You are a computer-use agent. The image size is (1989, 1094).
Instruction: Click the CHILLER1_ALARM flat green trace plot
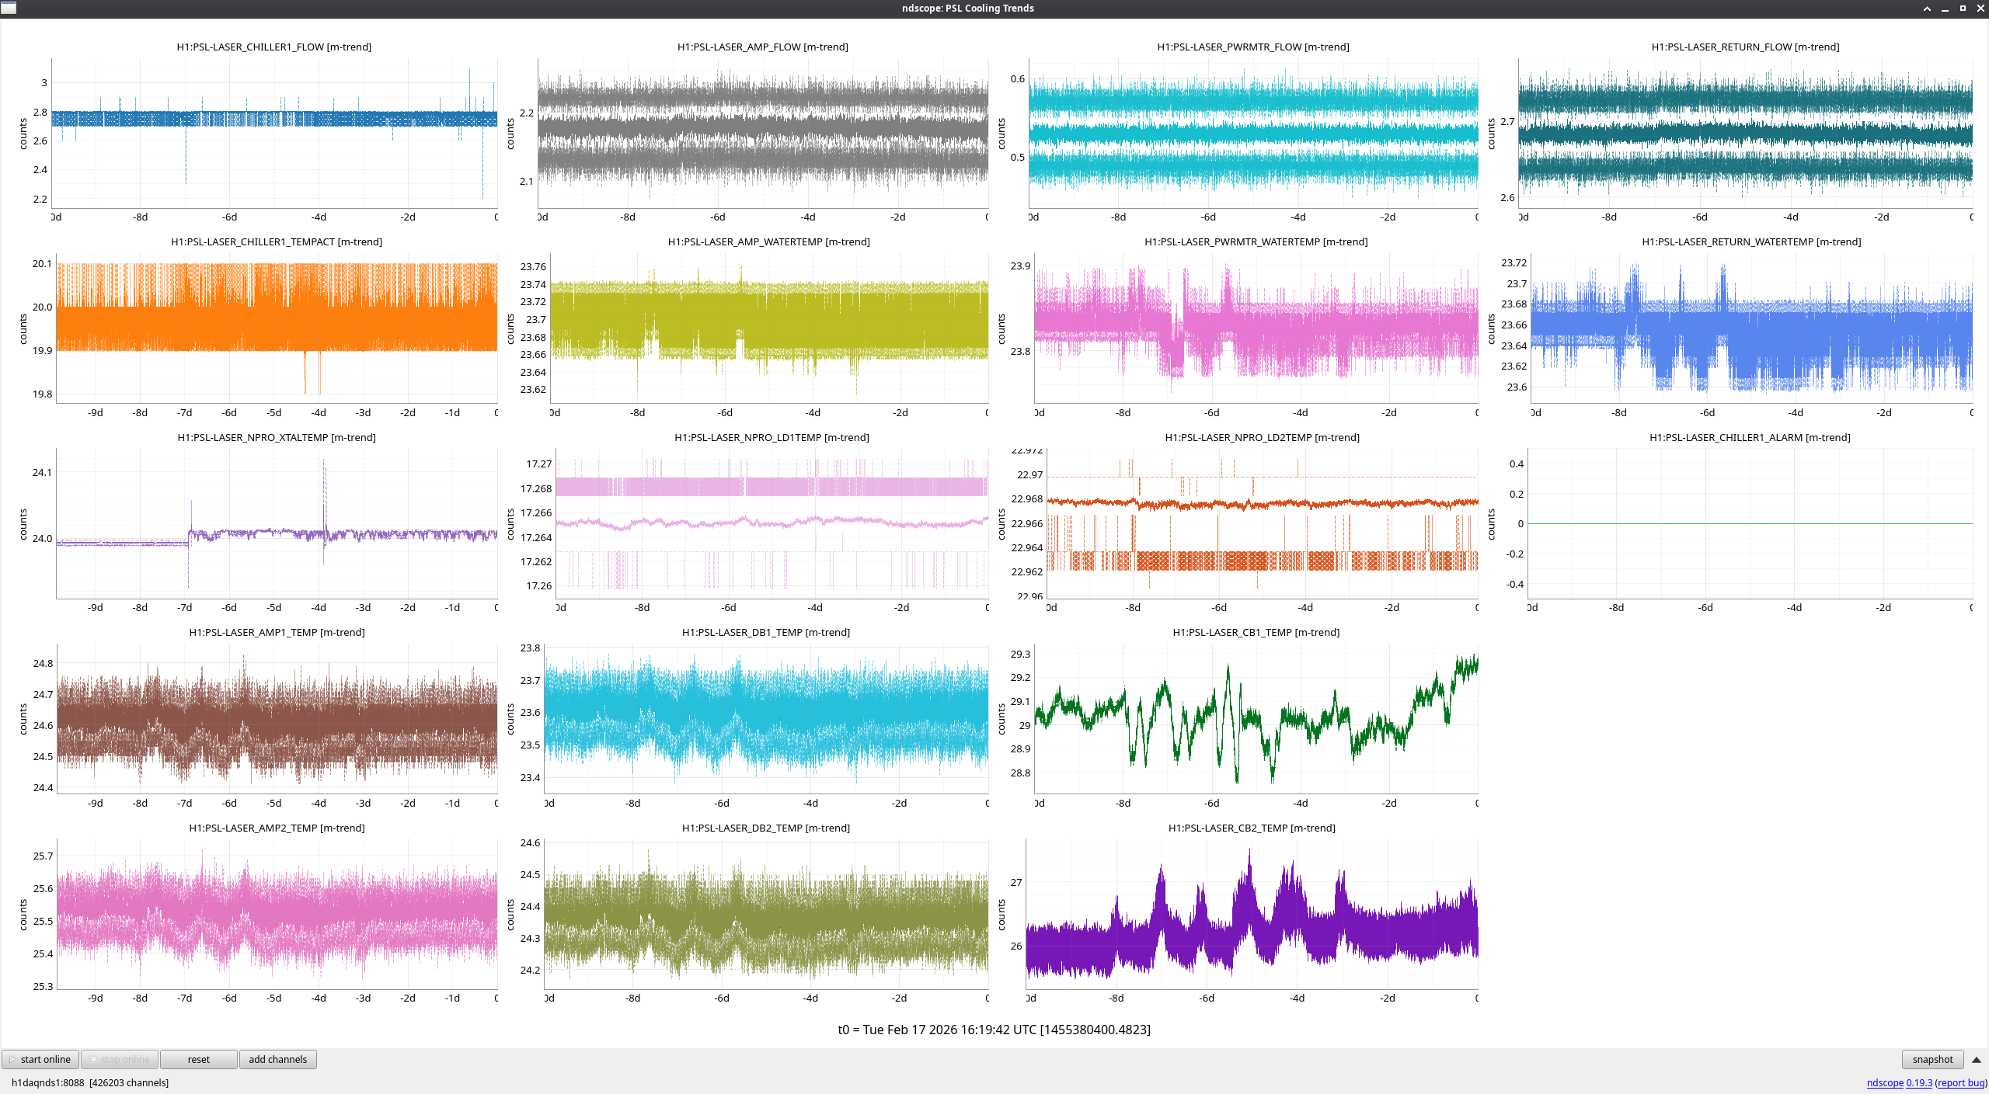[1748, 522]
